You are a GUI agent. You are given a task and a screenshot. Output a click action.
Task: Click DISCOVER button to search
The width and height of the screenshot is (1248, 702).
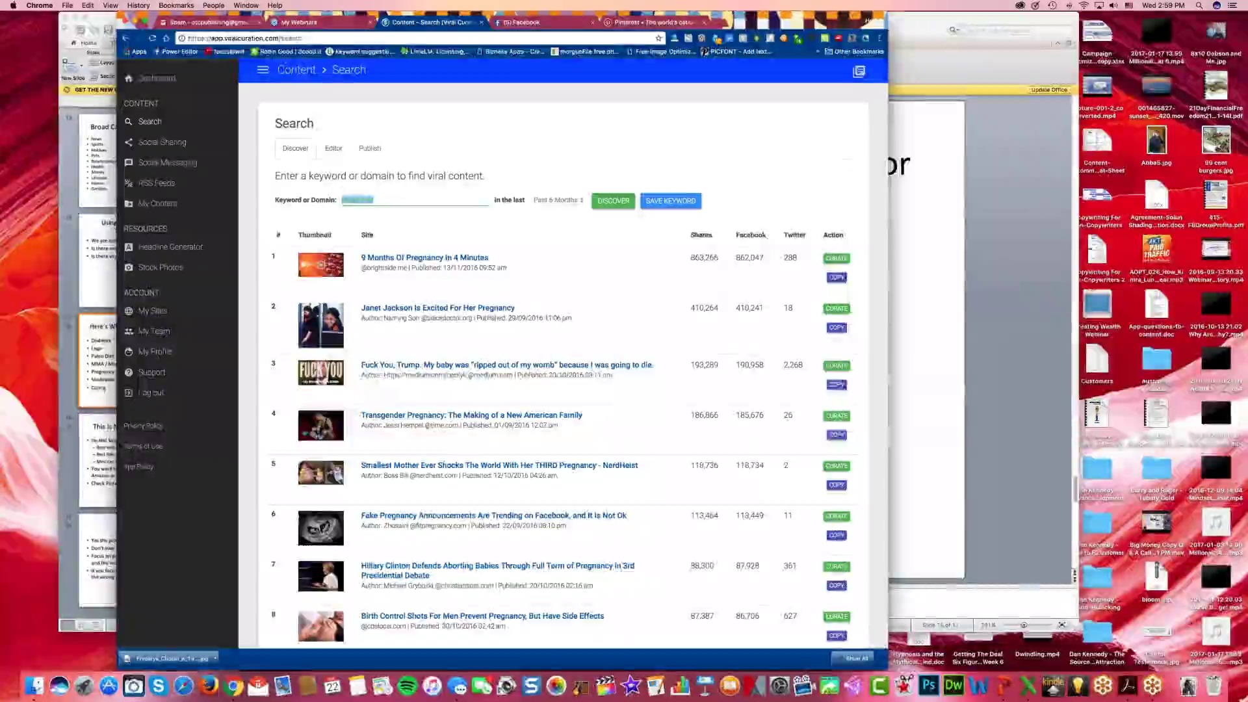click(613, 200)
